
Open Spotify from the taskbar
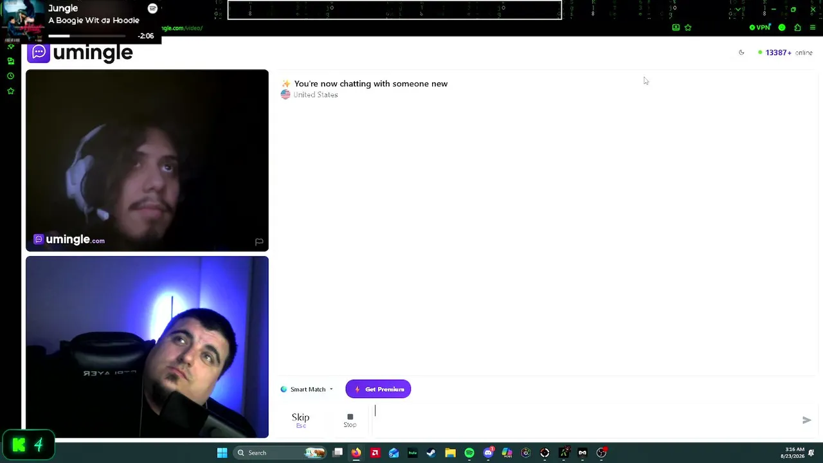pyautogui.click(x=469, y=453)
